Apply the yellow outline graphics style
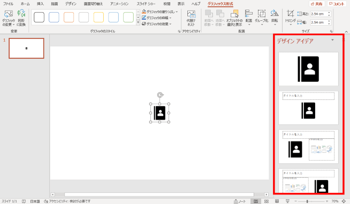350x204 pixels. [x=98, y=18]
